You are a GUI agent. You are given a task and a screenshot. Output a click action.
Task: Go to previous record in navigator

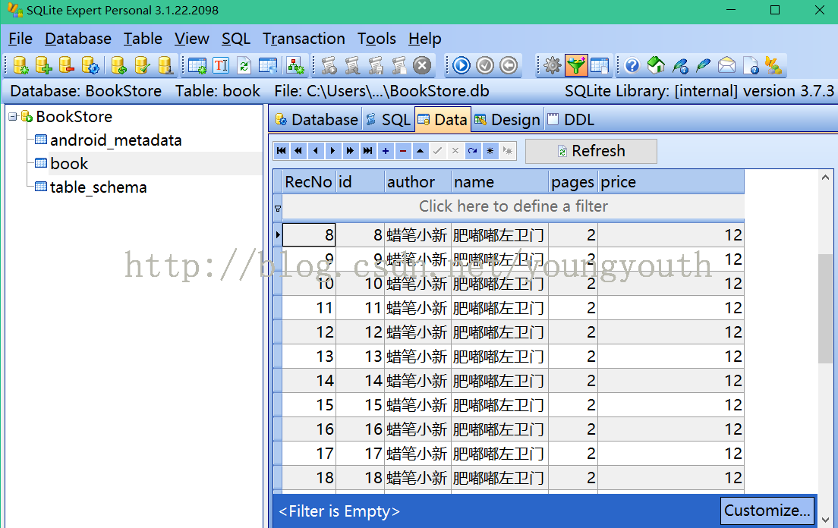[316, 151]
